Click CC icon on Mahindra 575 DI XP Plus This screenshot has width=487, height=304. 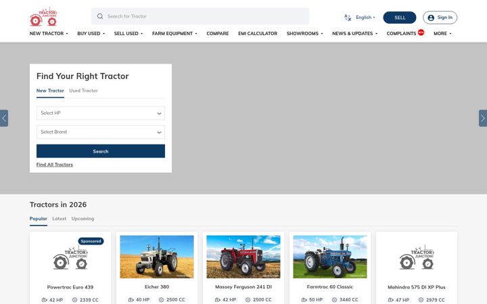point(421,300)
